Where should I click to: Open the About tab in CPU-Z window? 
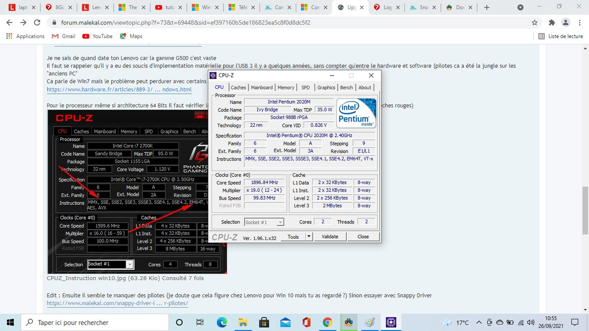pyautogui.click(x=365, y=87)
